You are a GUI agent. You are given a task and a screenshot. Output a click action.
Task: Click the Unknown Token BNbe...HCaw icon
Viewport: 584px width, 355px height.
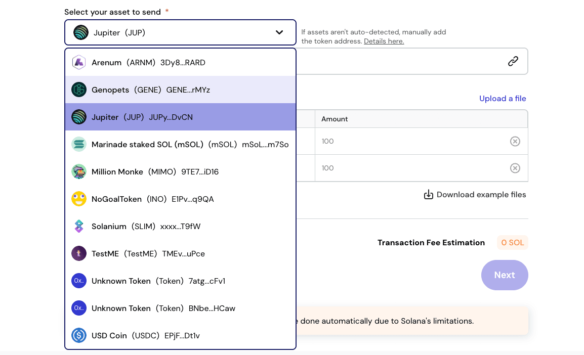[79, 308]
